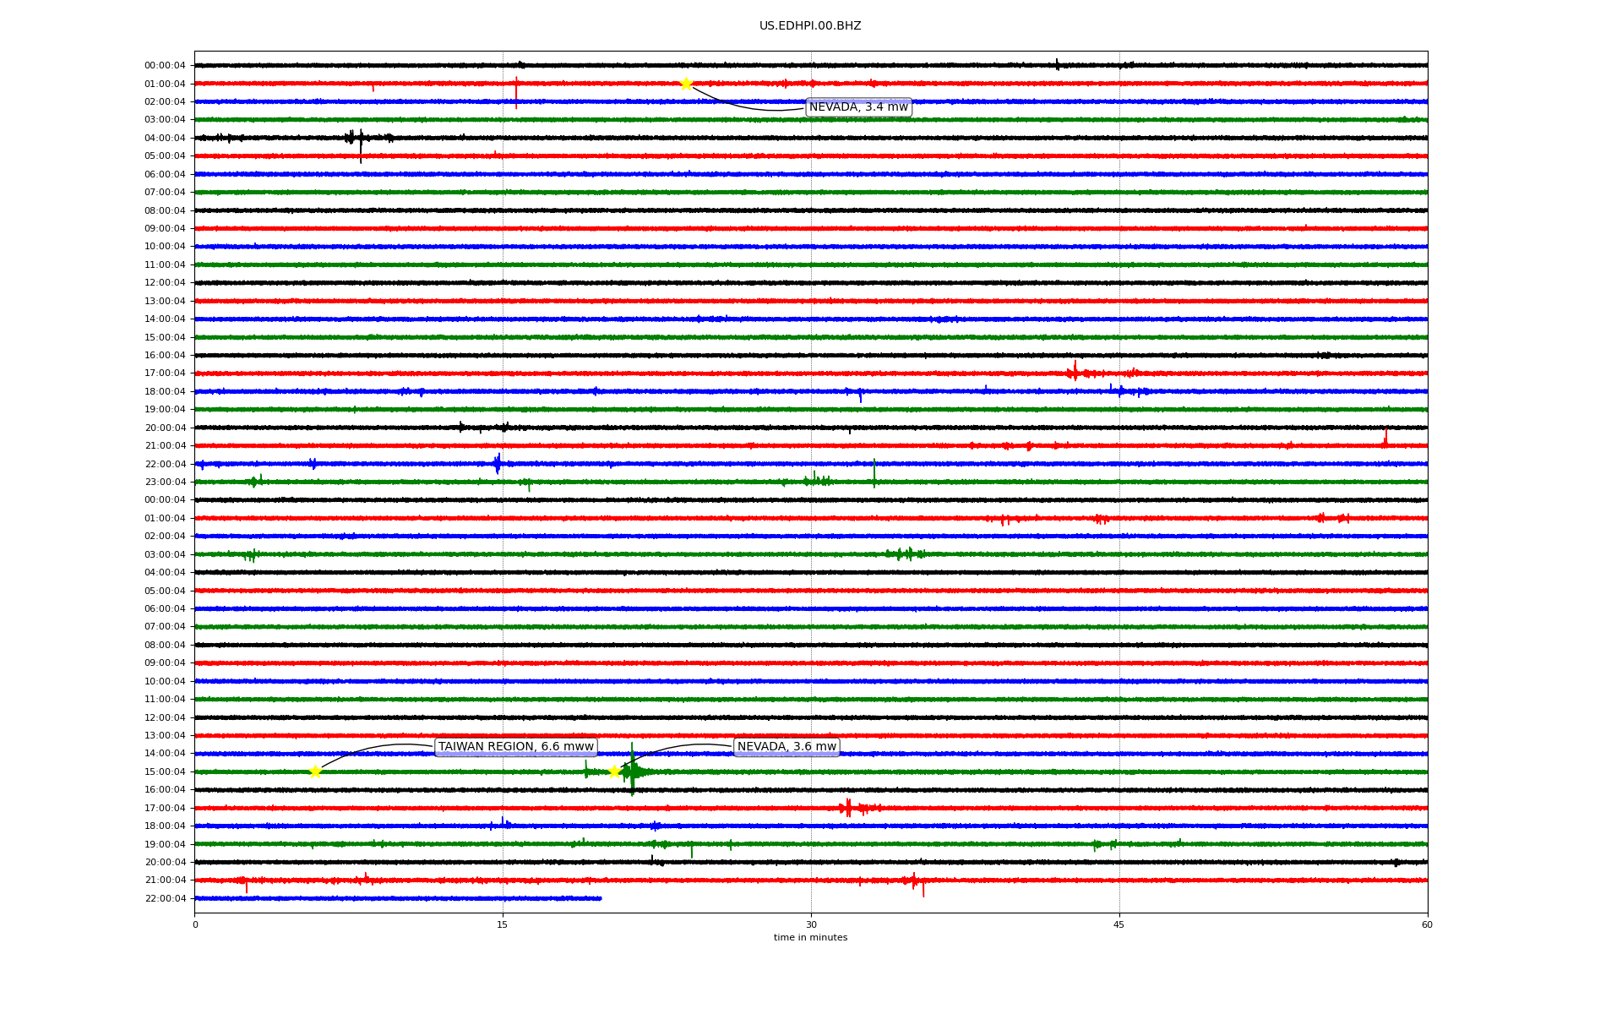Click the NEVADA, 3.6 mw annotation box
Image resolution: width=1622 pixels, height=1014 pixels.
787,747
